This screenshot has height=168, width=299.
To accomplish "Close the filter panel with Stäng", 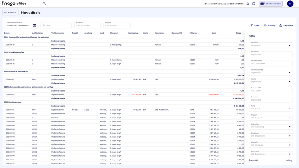I will pyautogui.click(x=289, y=160).
